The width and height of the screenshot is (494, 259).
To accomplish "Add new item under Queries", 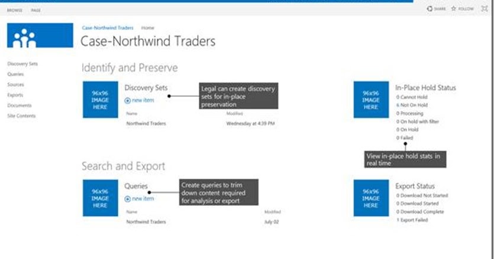I will 143,199.
